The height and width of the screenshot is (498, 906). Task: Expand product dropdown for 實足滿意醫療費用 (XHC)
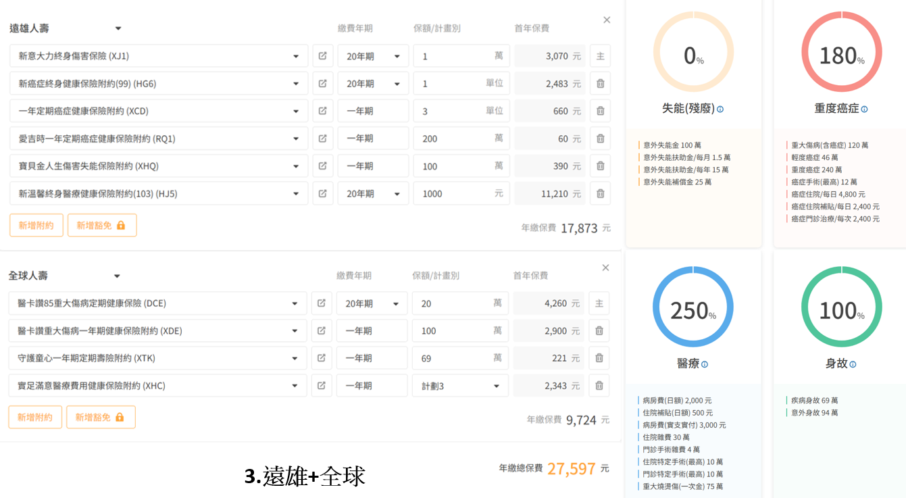(295, 386)
